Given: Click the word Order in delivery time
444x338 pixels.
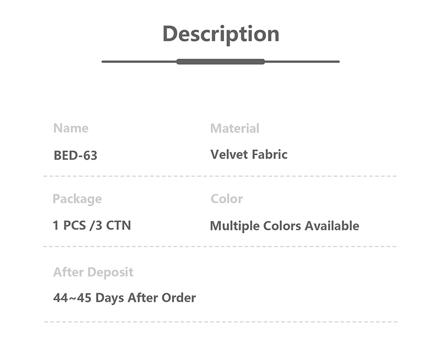Looking at the screenshot, I should [179, 298].
